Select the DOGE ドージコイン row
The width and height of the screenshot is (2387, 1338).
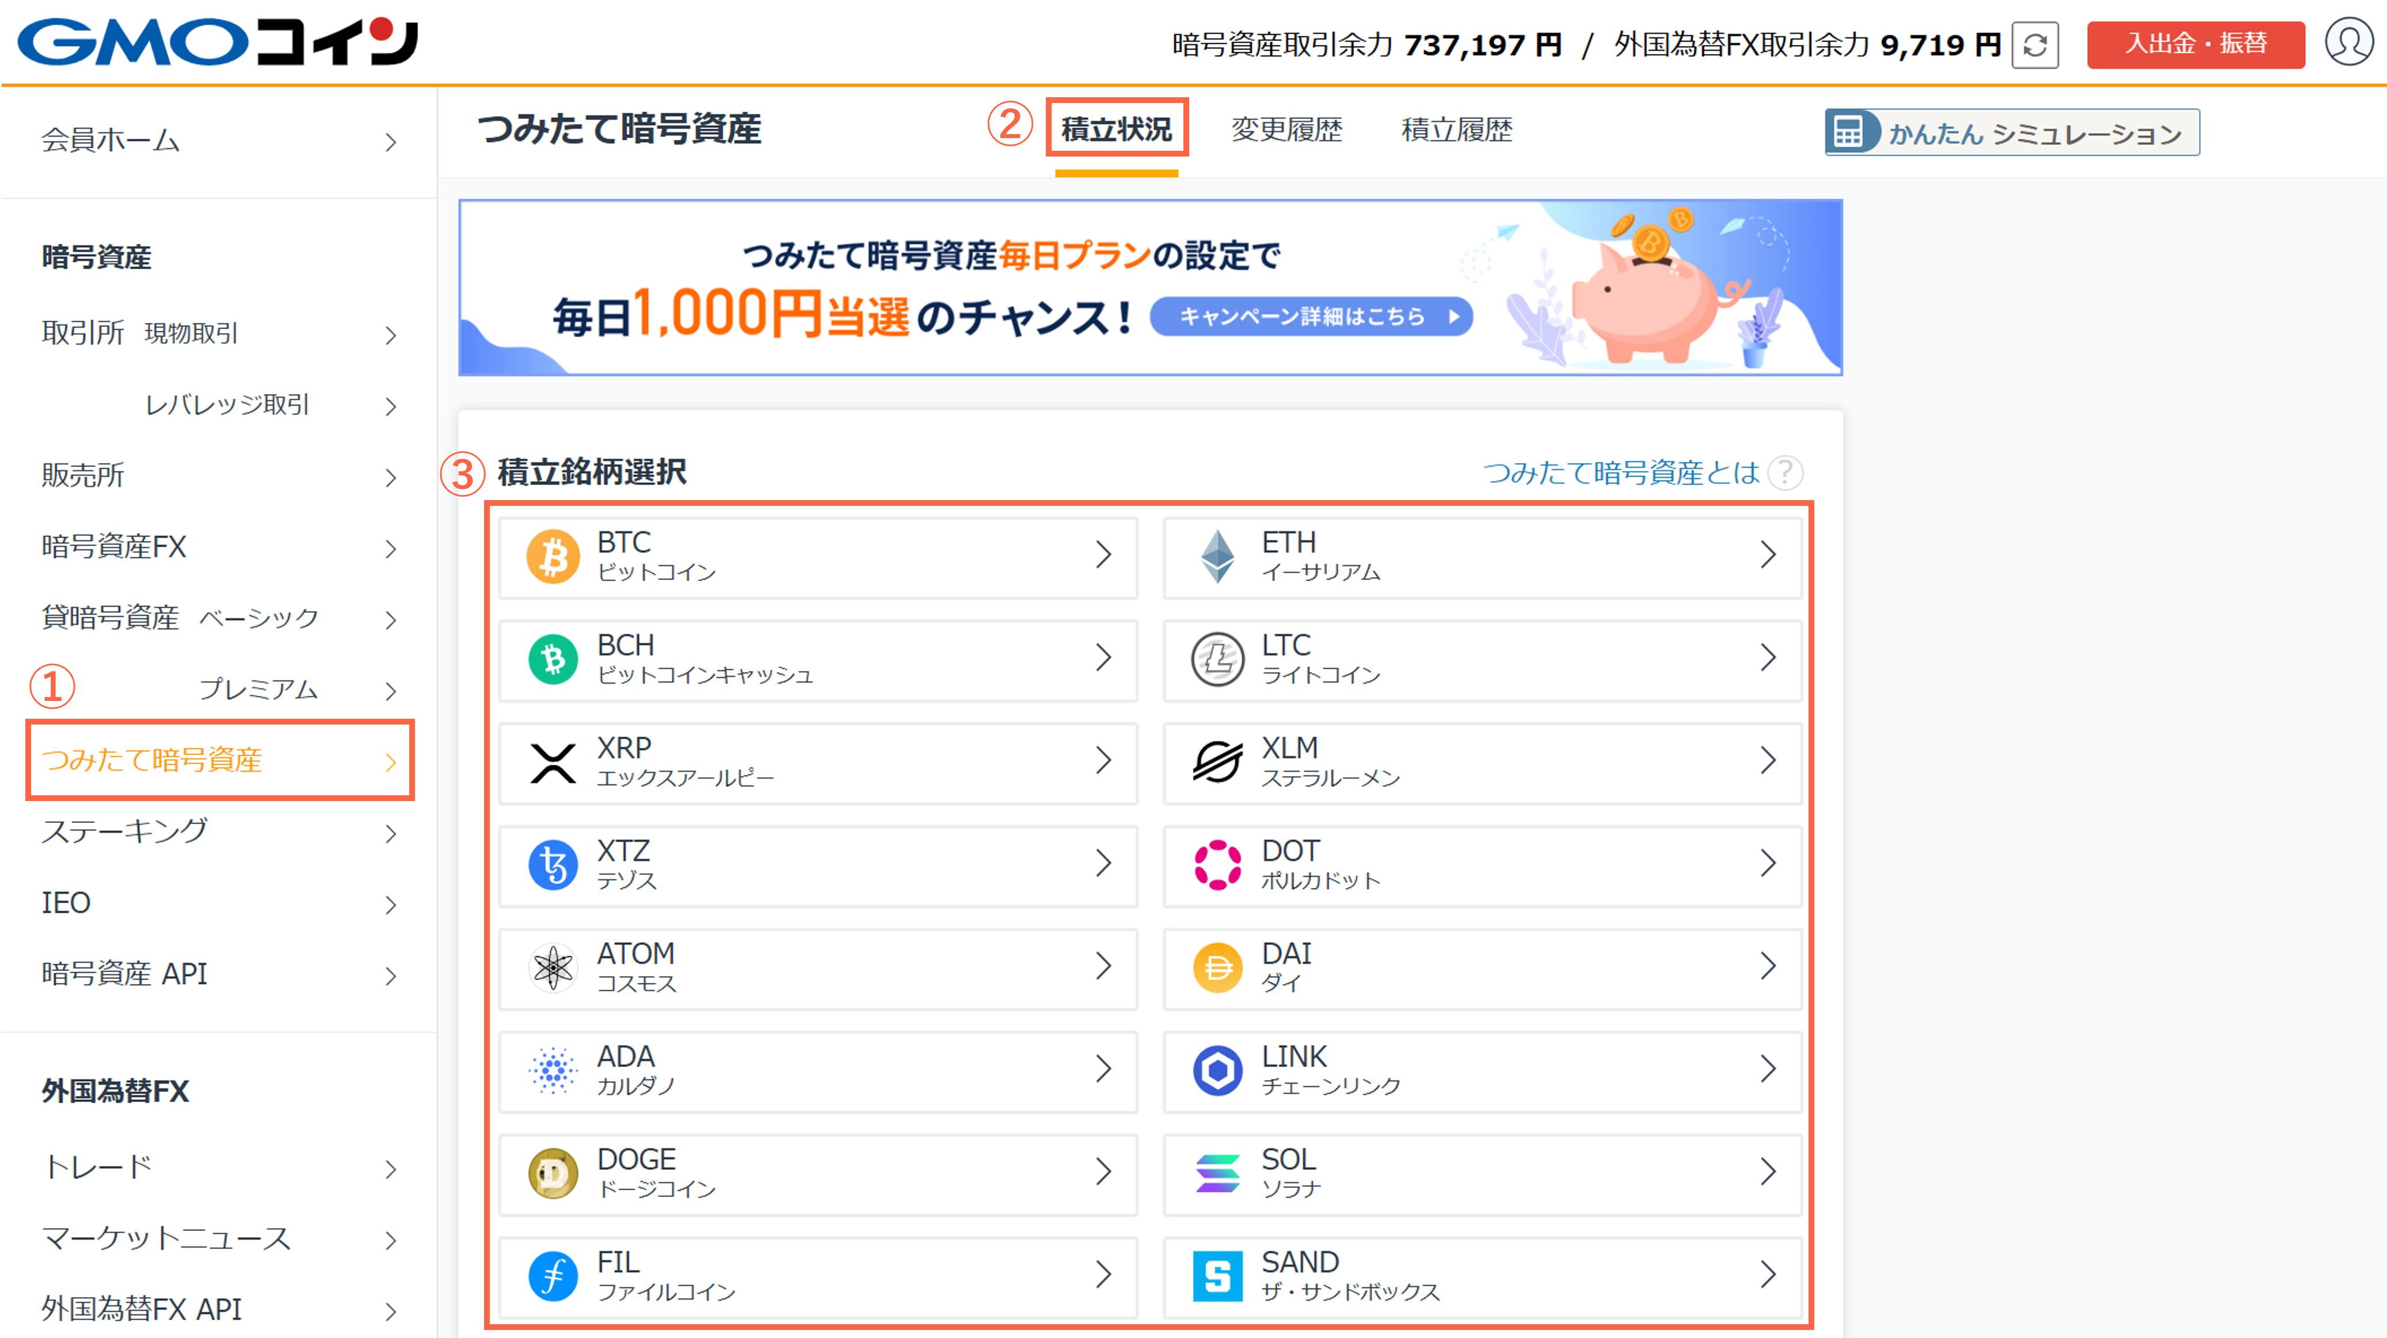click(x=818, y=1174)
